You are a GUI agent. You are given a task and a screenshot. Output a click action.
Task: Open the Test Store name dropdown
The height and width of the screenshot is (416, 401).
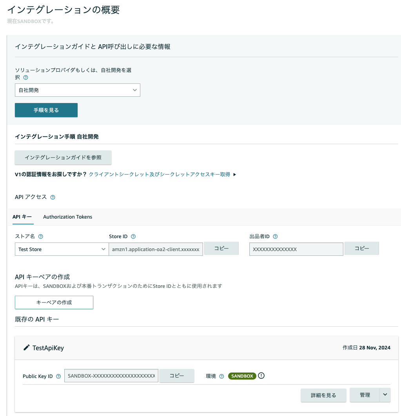point(62,249)
